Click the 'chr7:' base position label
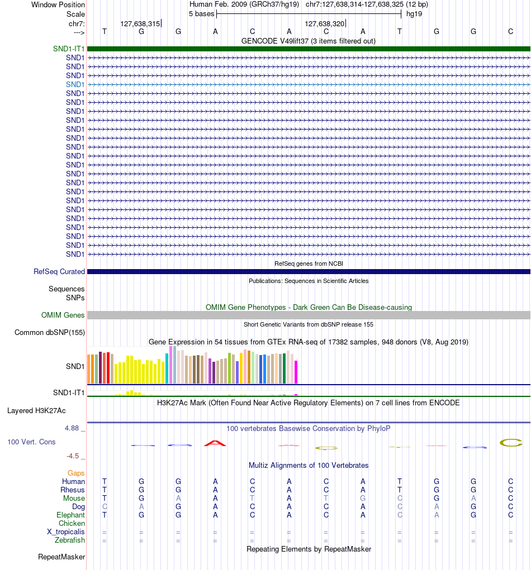This screenshot has height=570, width=531. [x=77, y=23]
